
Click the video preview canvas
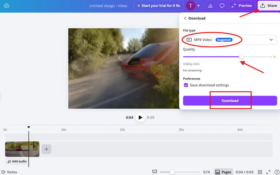click(124, 68)
